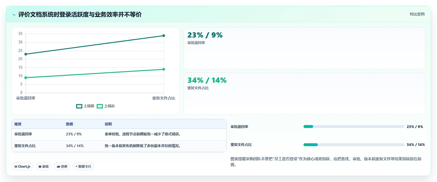
Task: Click the 数据卡片 tag
Action: tap(83, 166)
